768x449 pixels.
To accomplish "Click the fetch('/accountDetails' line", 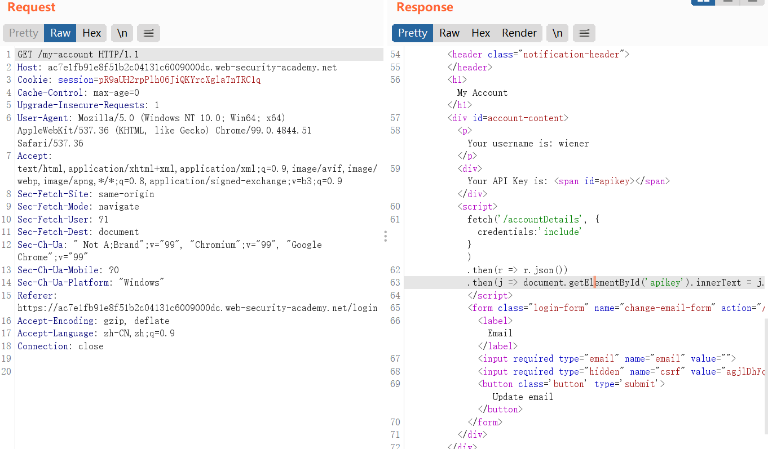I will pyautogui.click(x=533, y=220).
